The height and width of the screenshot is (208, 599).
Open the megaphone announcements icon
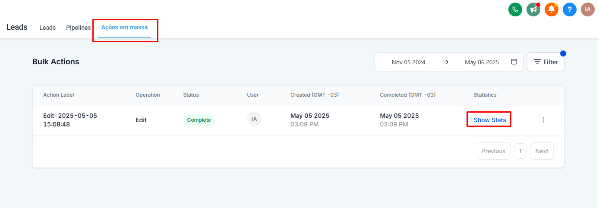click(x=533, y=9)
